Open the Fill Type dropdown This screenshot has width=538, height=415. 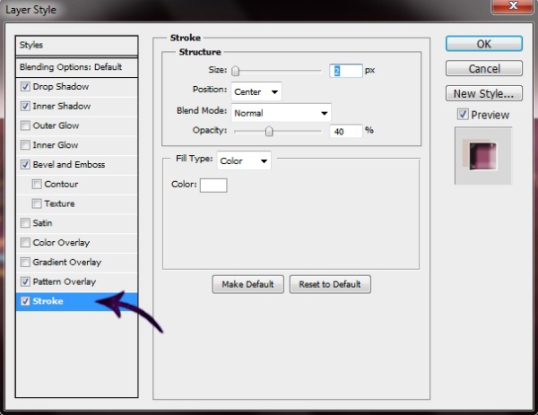[x=243, y=161]
